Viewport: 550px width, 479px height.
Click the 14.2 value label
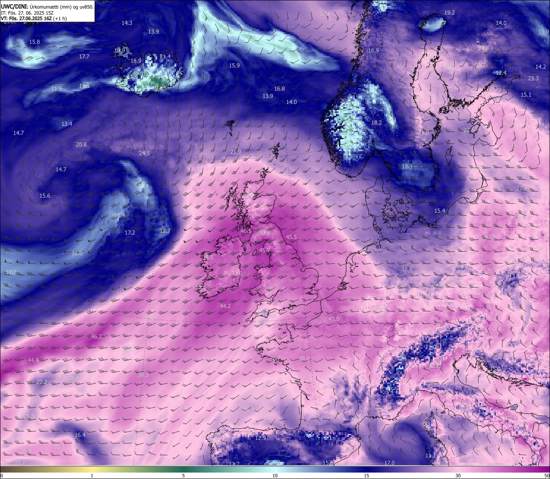tap(541, 67)
